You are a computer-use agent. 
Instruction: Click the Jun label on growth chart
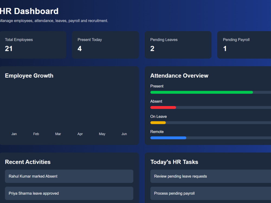pyautogui.click(x=124, y=134)
